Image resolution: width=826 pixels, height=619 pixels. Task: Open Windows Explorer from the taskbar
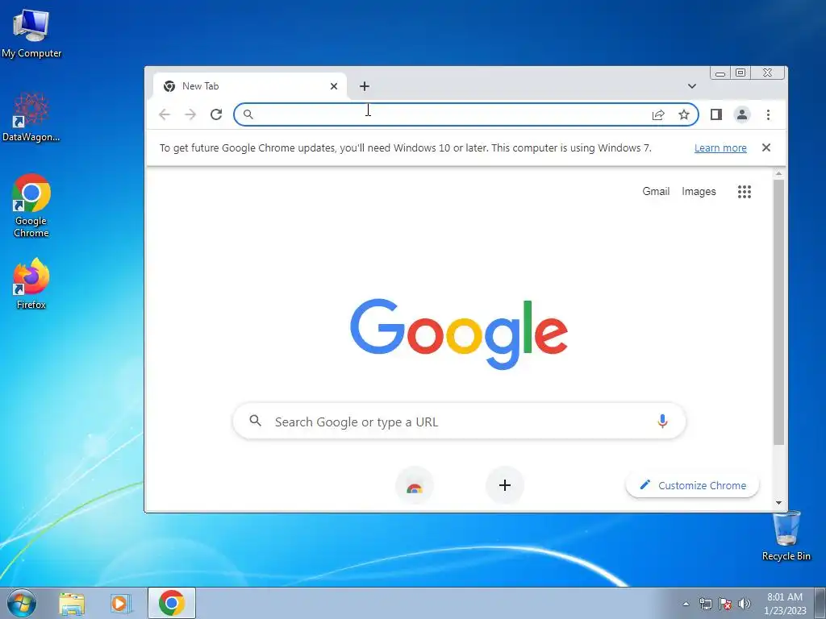72,603
